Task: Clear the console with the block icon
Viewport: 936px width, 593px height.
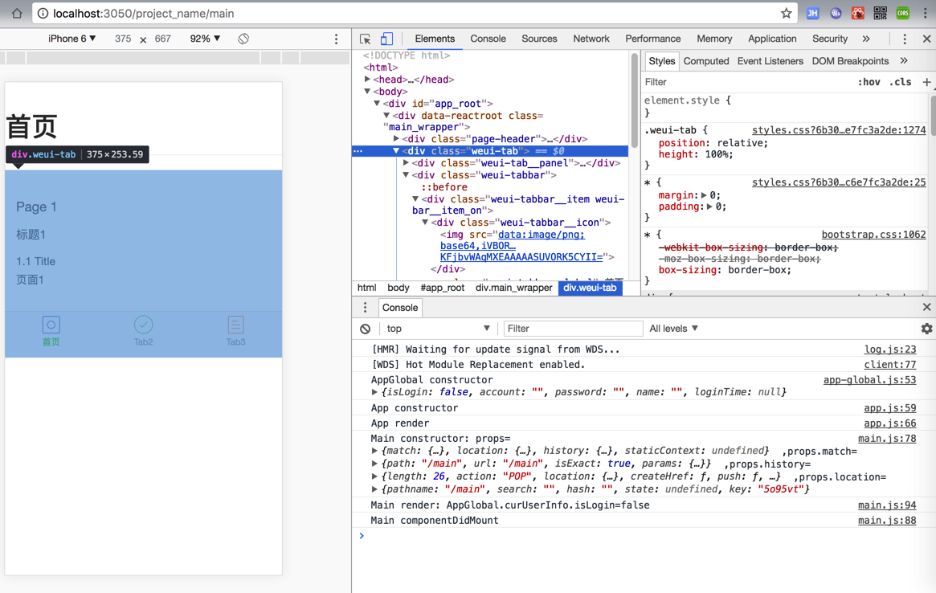Action: click(x=366, y=329)
